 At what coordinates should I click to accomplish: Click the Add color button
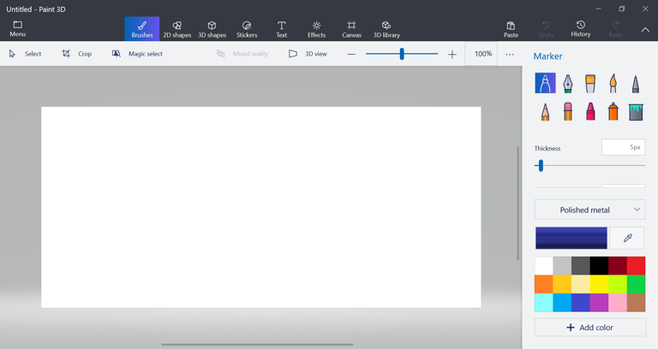click(x=589, y=328)
